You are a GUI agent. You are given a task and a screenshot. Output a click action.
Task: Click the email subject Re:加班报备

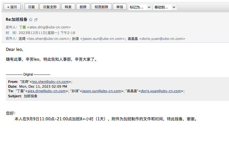pyautogui.click(x=17, y=19)
